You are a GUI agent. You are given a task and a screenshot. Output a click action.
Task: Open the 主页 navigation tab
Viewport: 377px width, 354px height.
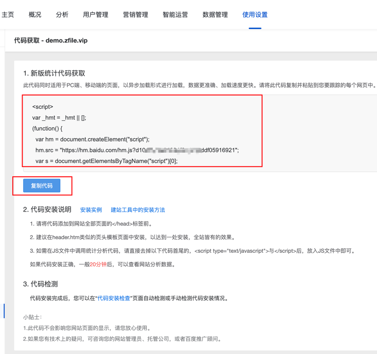pos(8,14)
